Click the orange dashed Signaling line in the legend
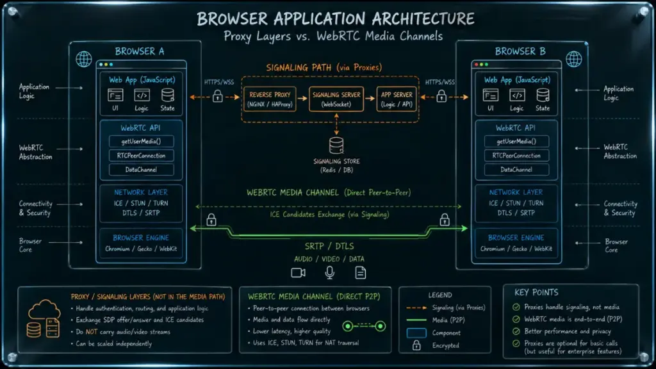This screenshot has height=369, width=656. (x=416, y=308)
